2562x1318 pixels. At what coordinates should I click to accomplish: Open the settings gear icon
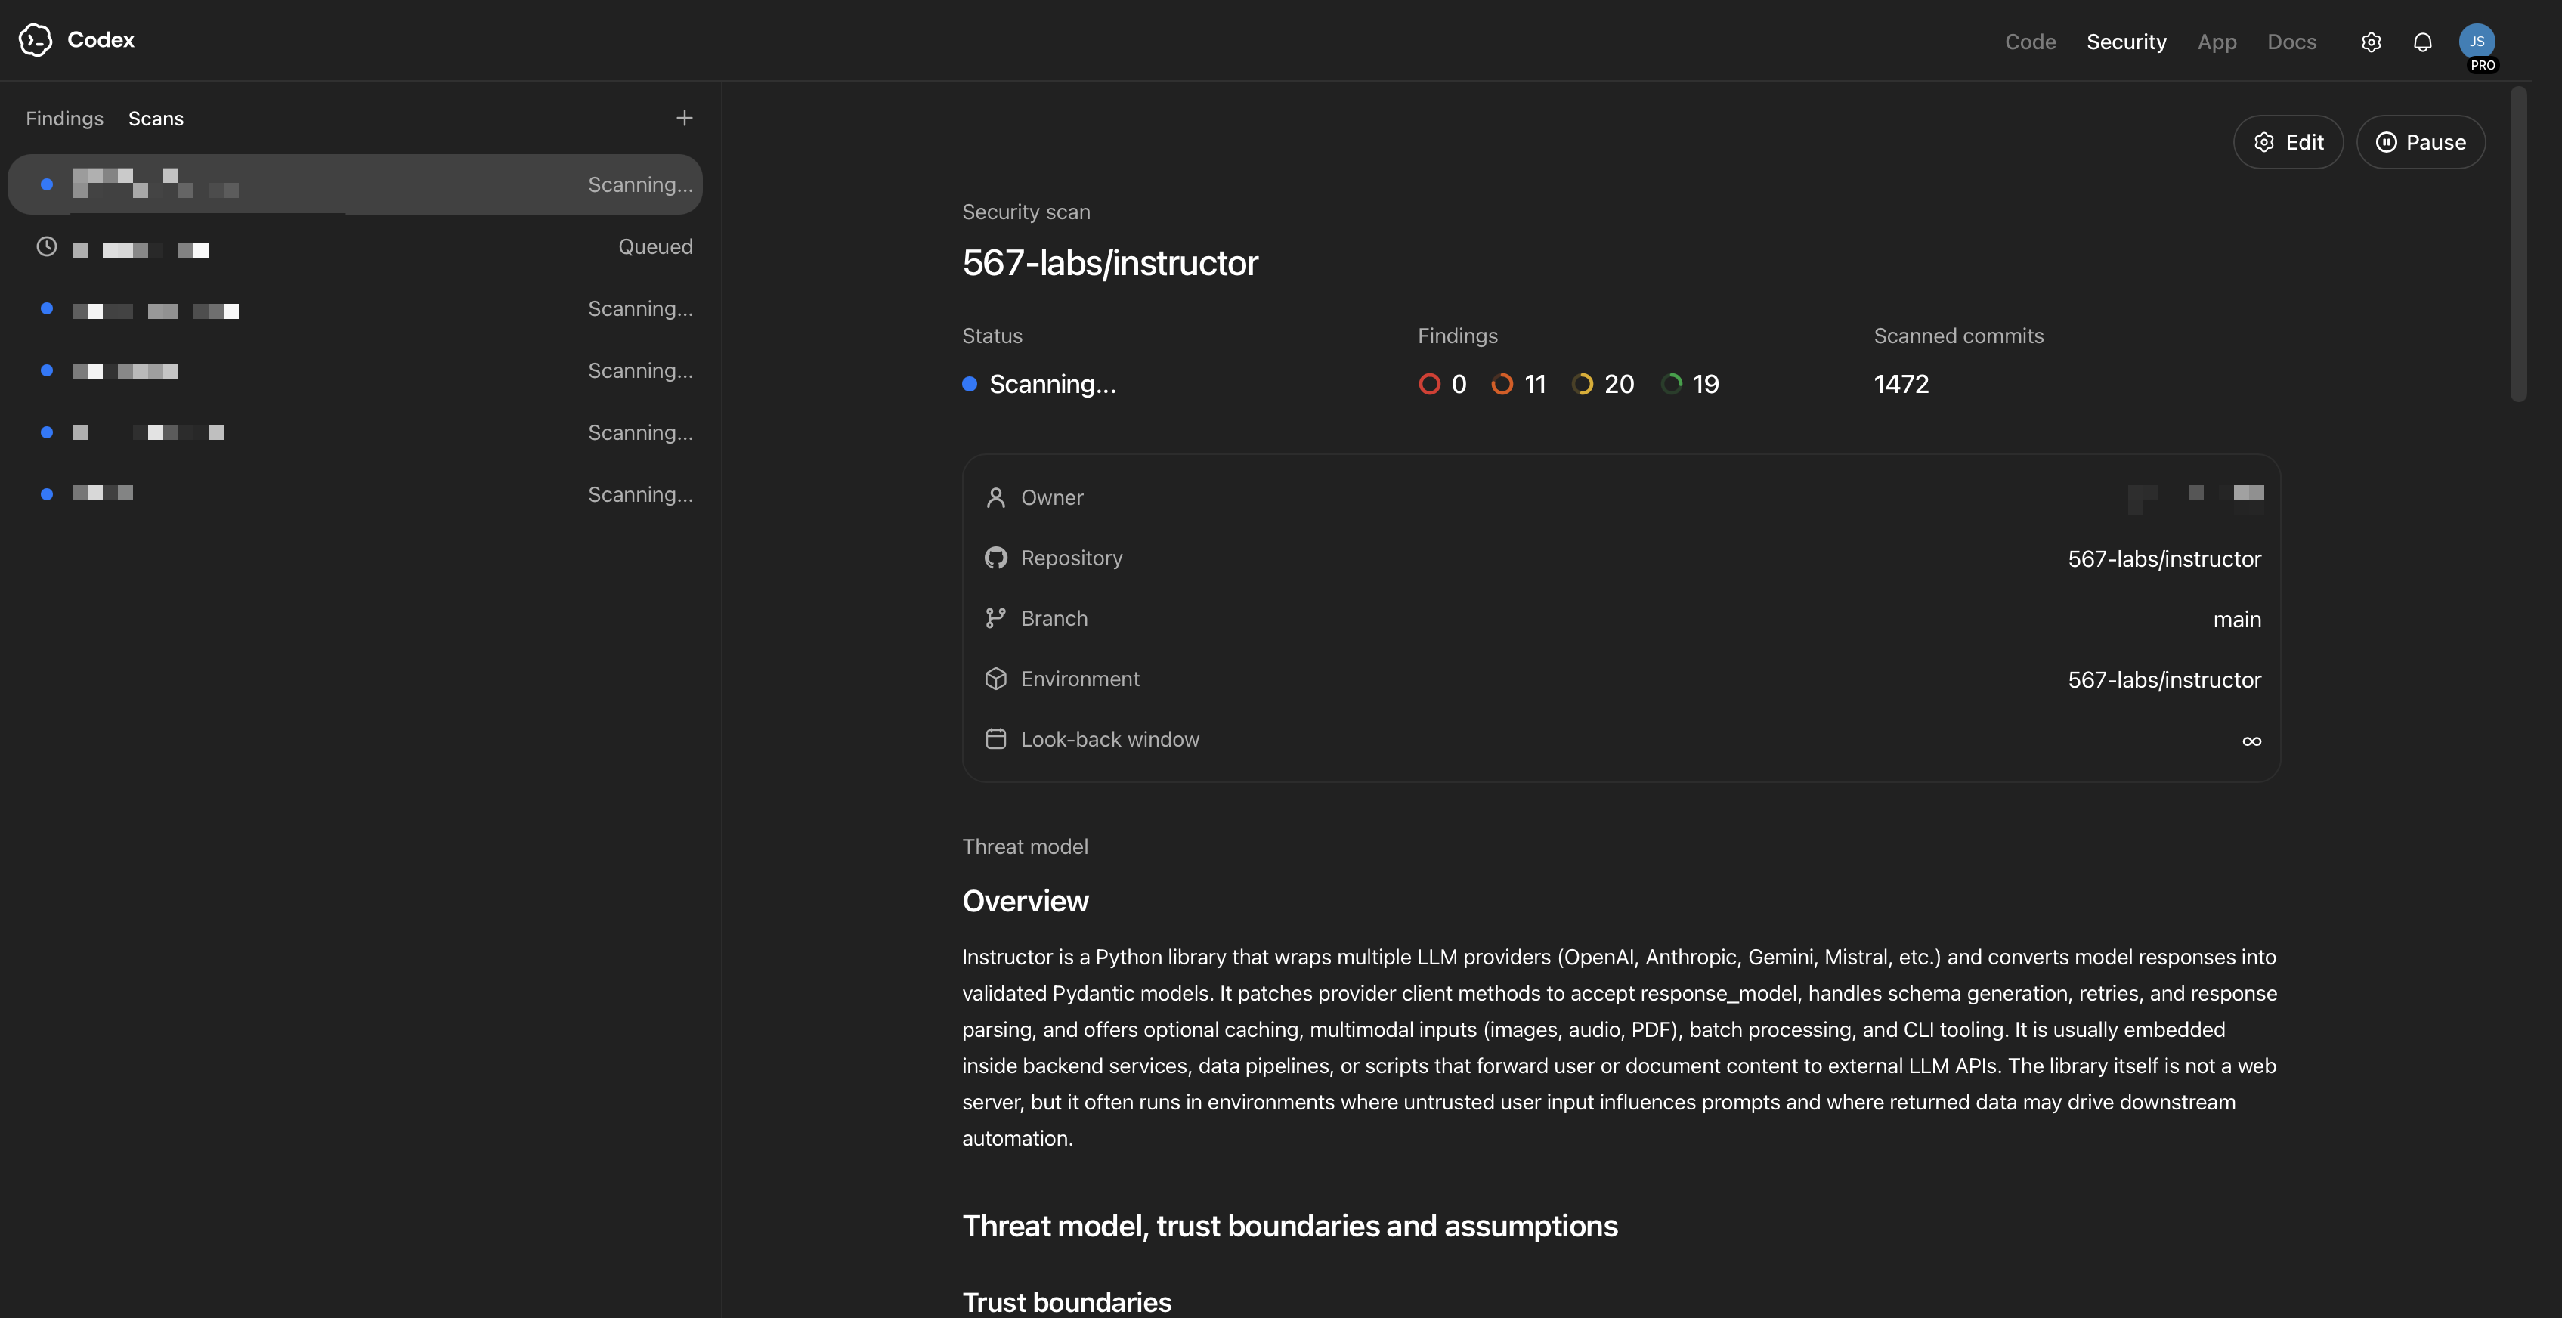pyautogui.click(x=2371, y=42)
